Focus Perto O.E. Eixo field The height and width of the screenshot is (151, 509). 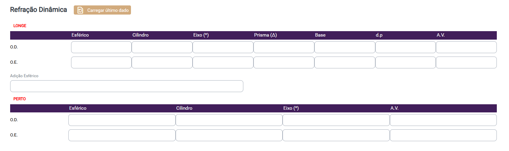[336, 135]
